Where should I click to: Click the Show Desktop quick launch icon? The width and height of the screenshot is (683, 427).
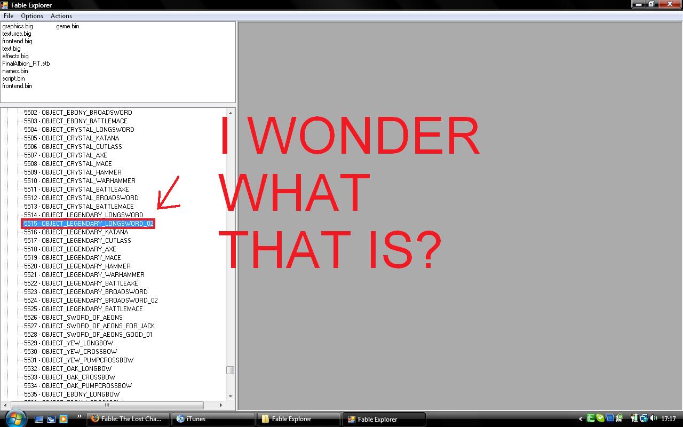click(x=39, y=419)
